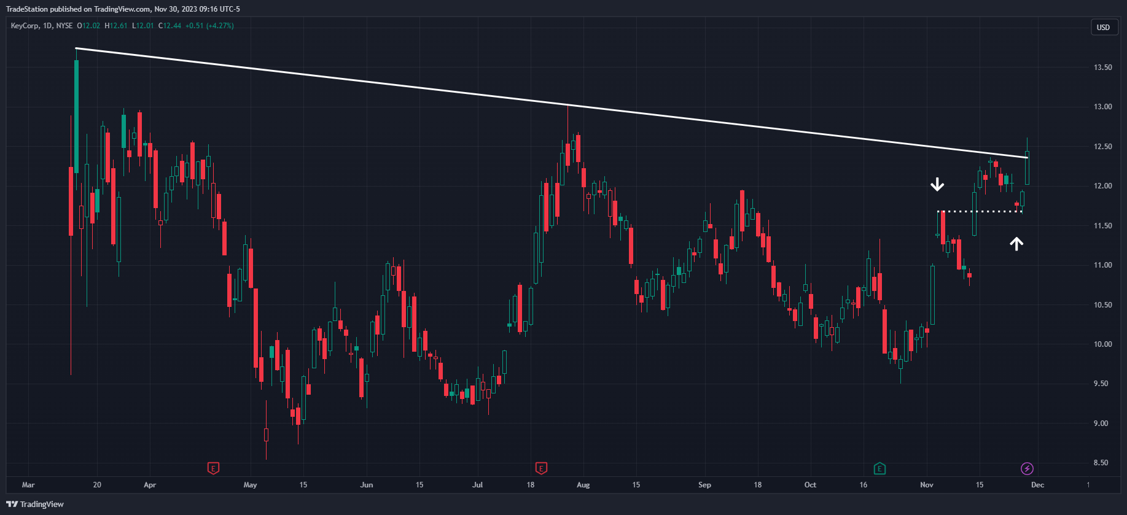Click the 9.50 price axis label

tap(1102, 384)
